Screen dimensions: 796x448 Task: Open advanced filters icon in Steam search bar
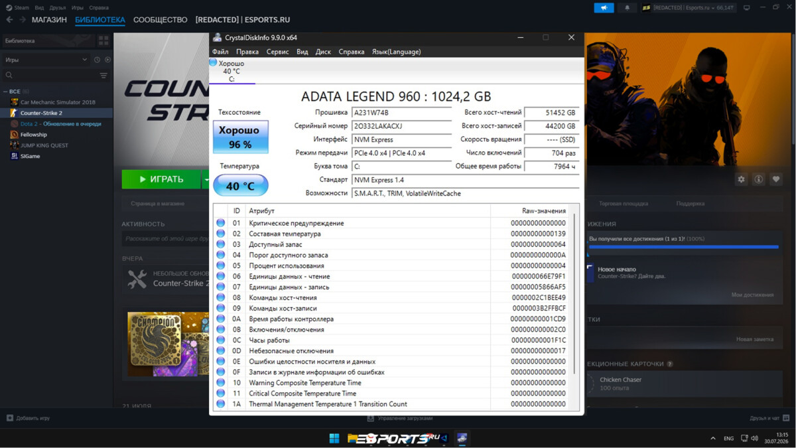pos(103,76)
